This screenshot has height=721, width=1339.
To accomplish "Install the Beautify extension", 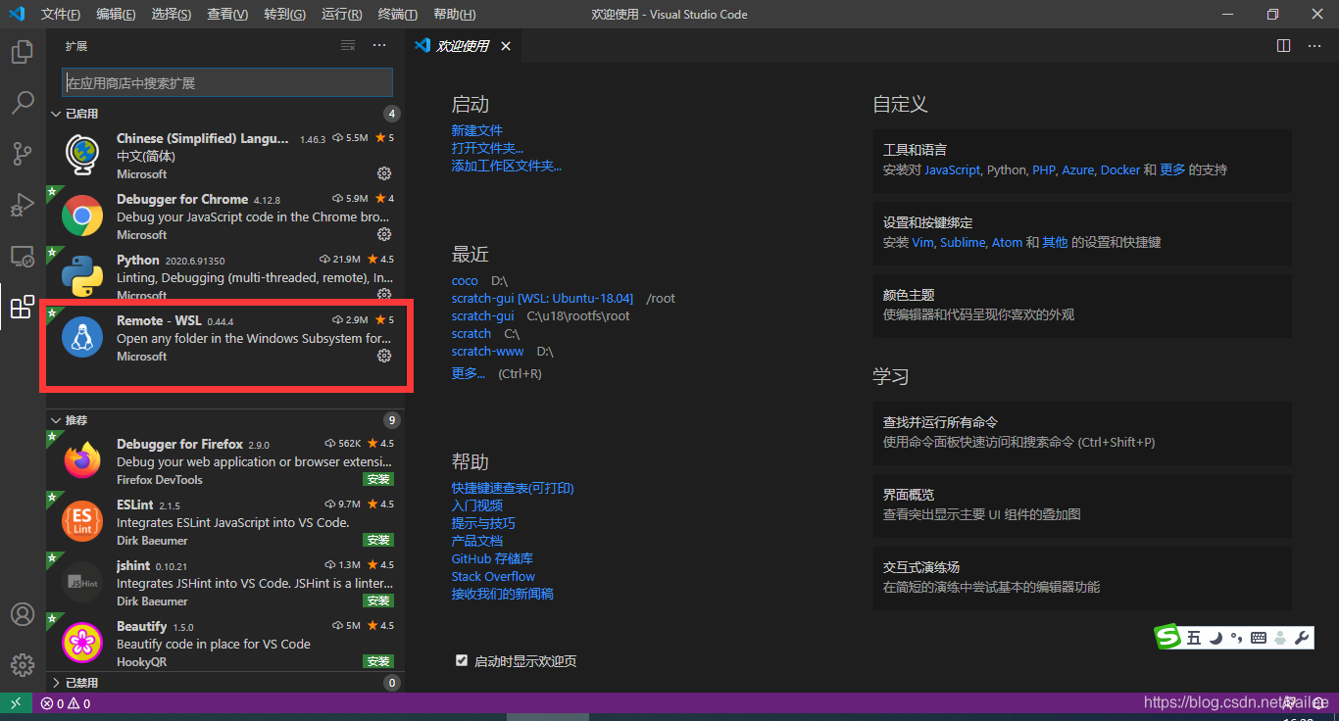I will pyautogui.click(x=378, y=661).
